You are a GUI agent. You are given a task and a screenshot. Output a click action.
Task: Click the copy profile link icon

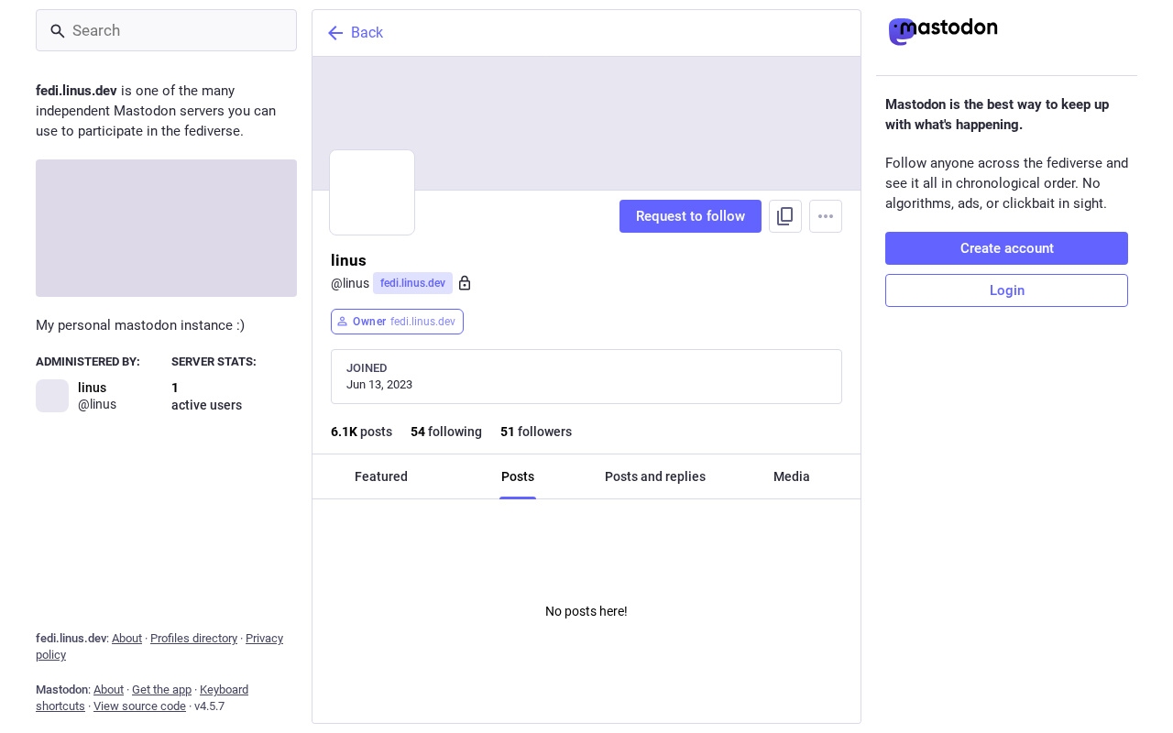[785, 216]
